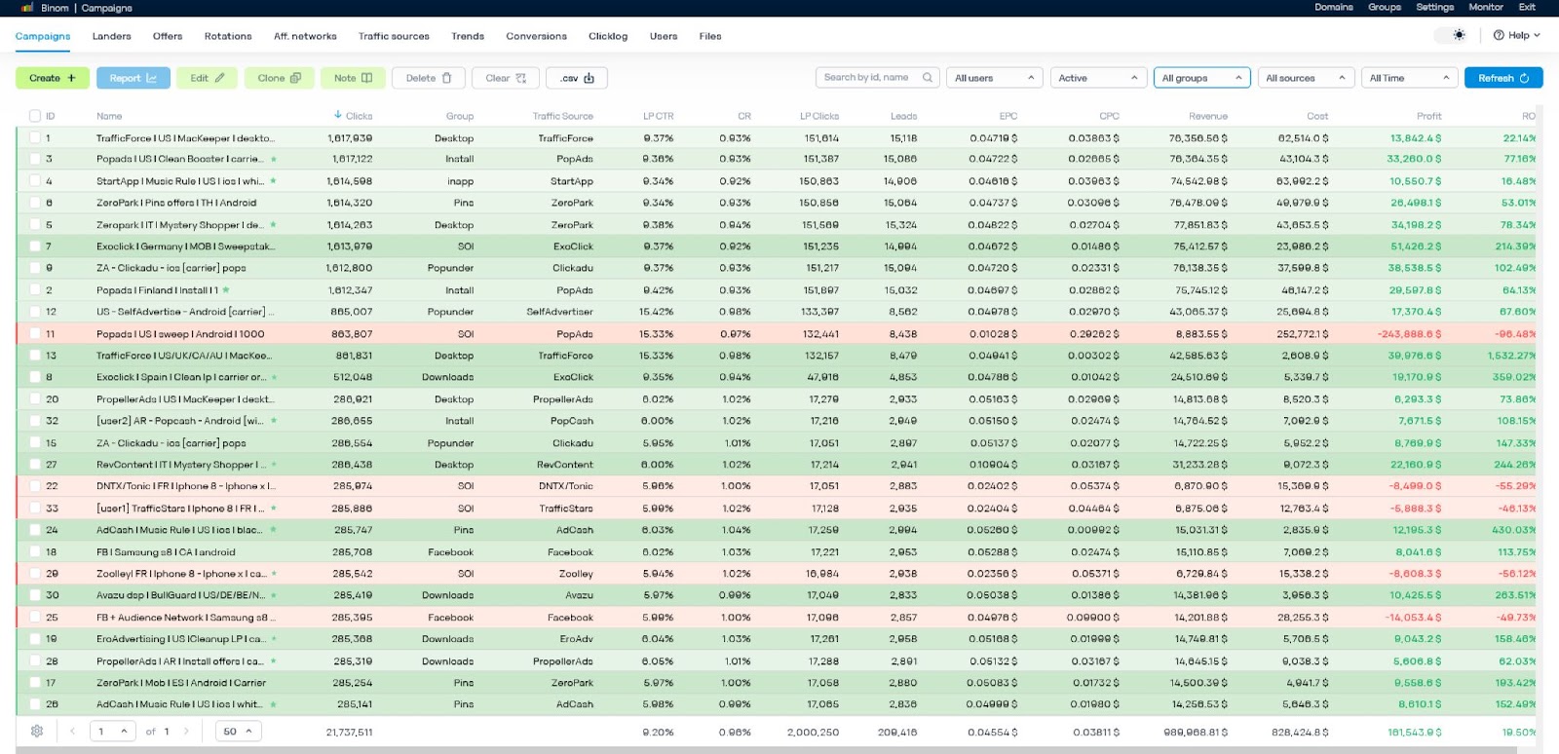Open the Conversions tab
The image size is (1559, 754).
[x=536, y=36]
